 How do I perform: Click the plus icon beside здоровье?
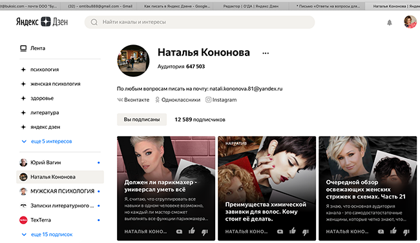pyautogui.click(x=23, y=99)
